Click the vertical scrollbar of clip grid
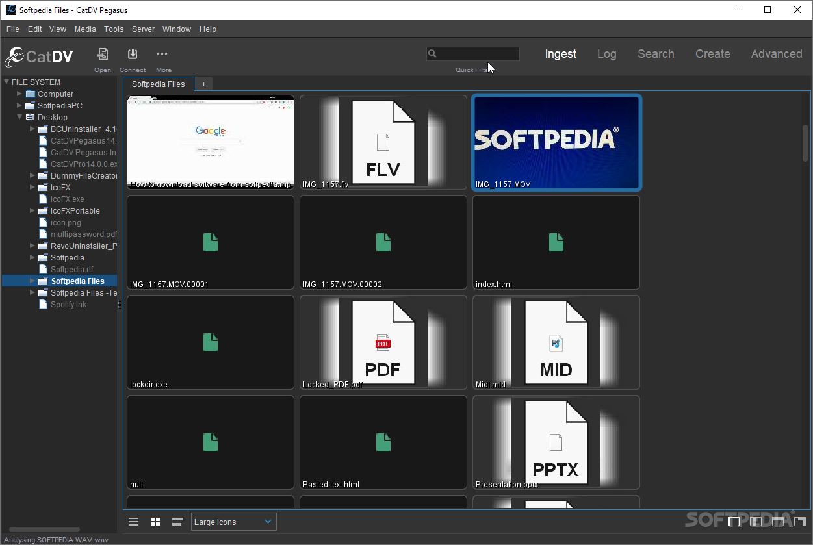The width and height of the screenshot is (813, 545). pyautogui.click(x=805, y=142)
